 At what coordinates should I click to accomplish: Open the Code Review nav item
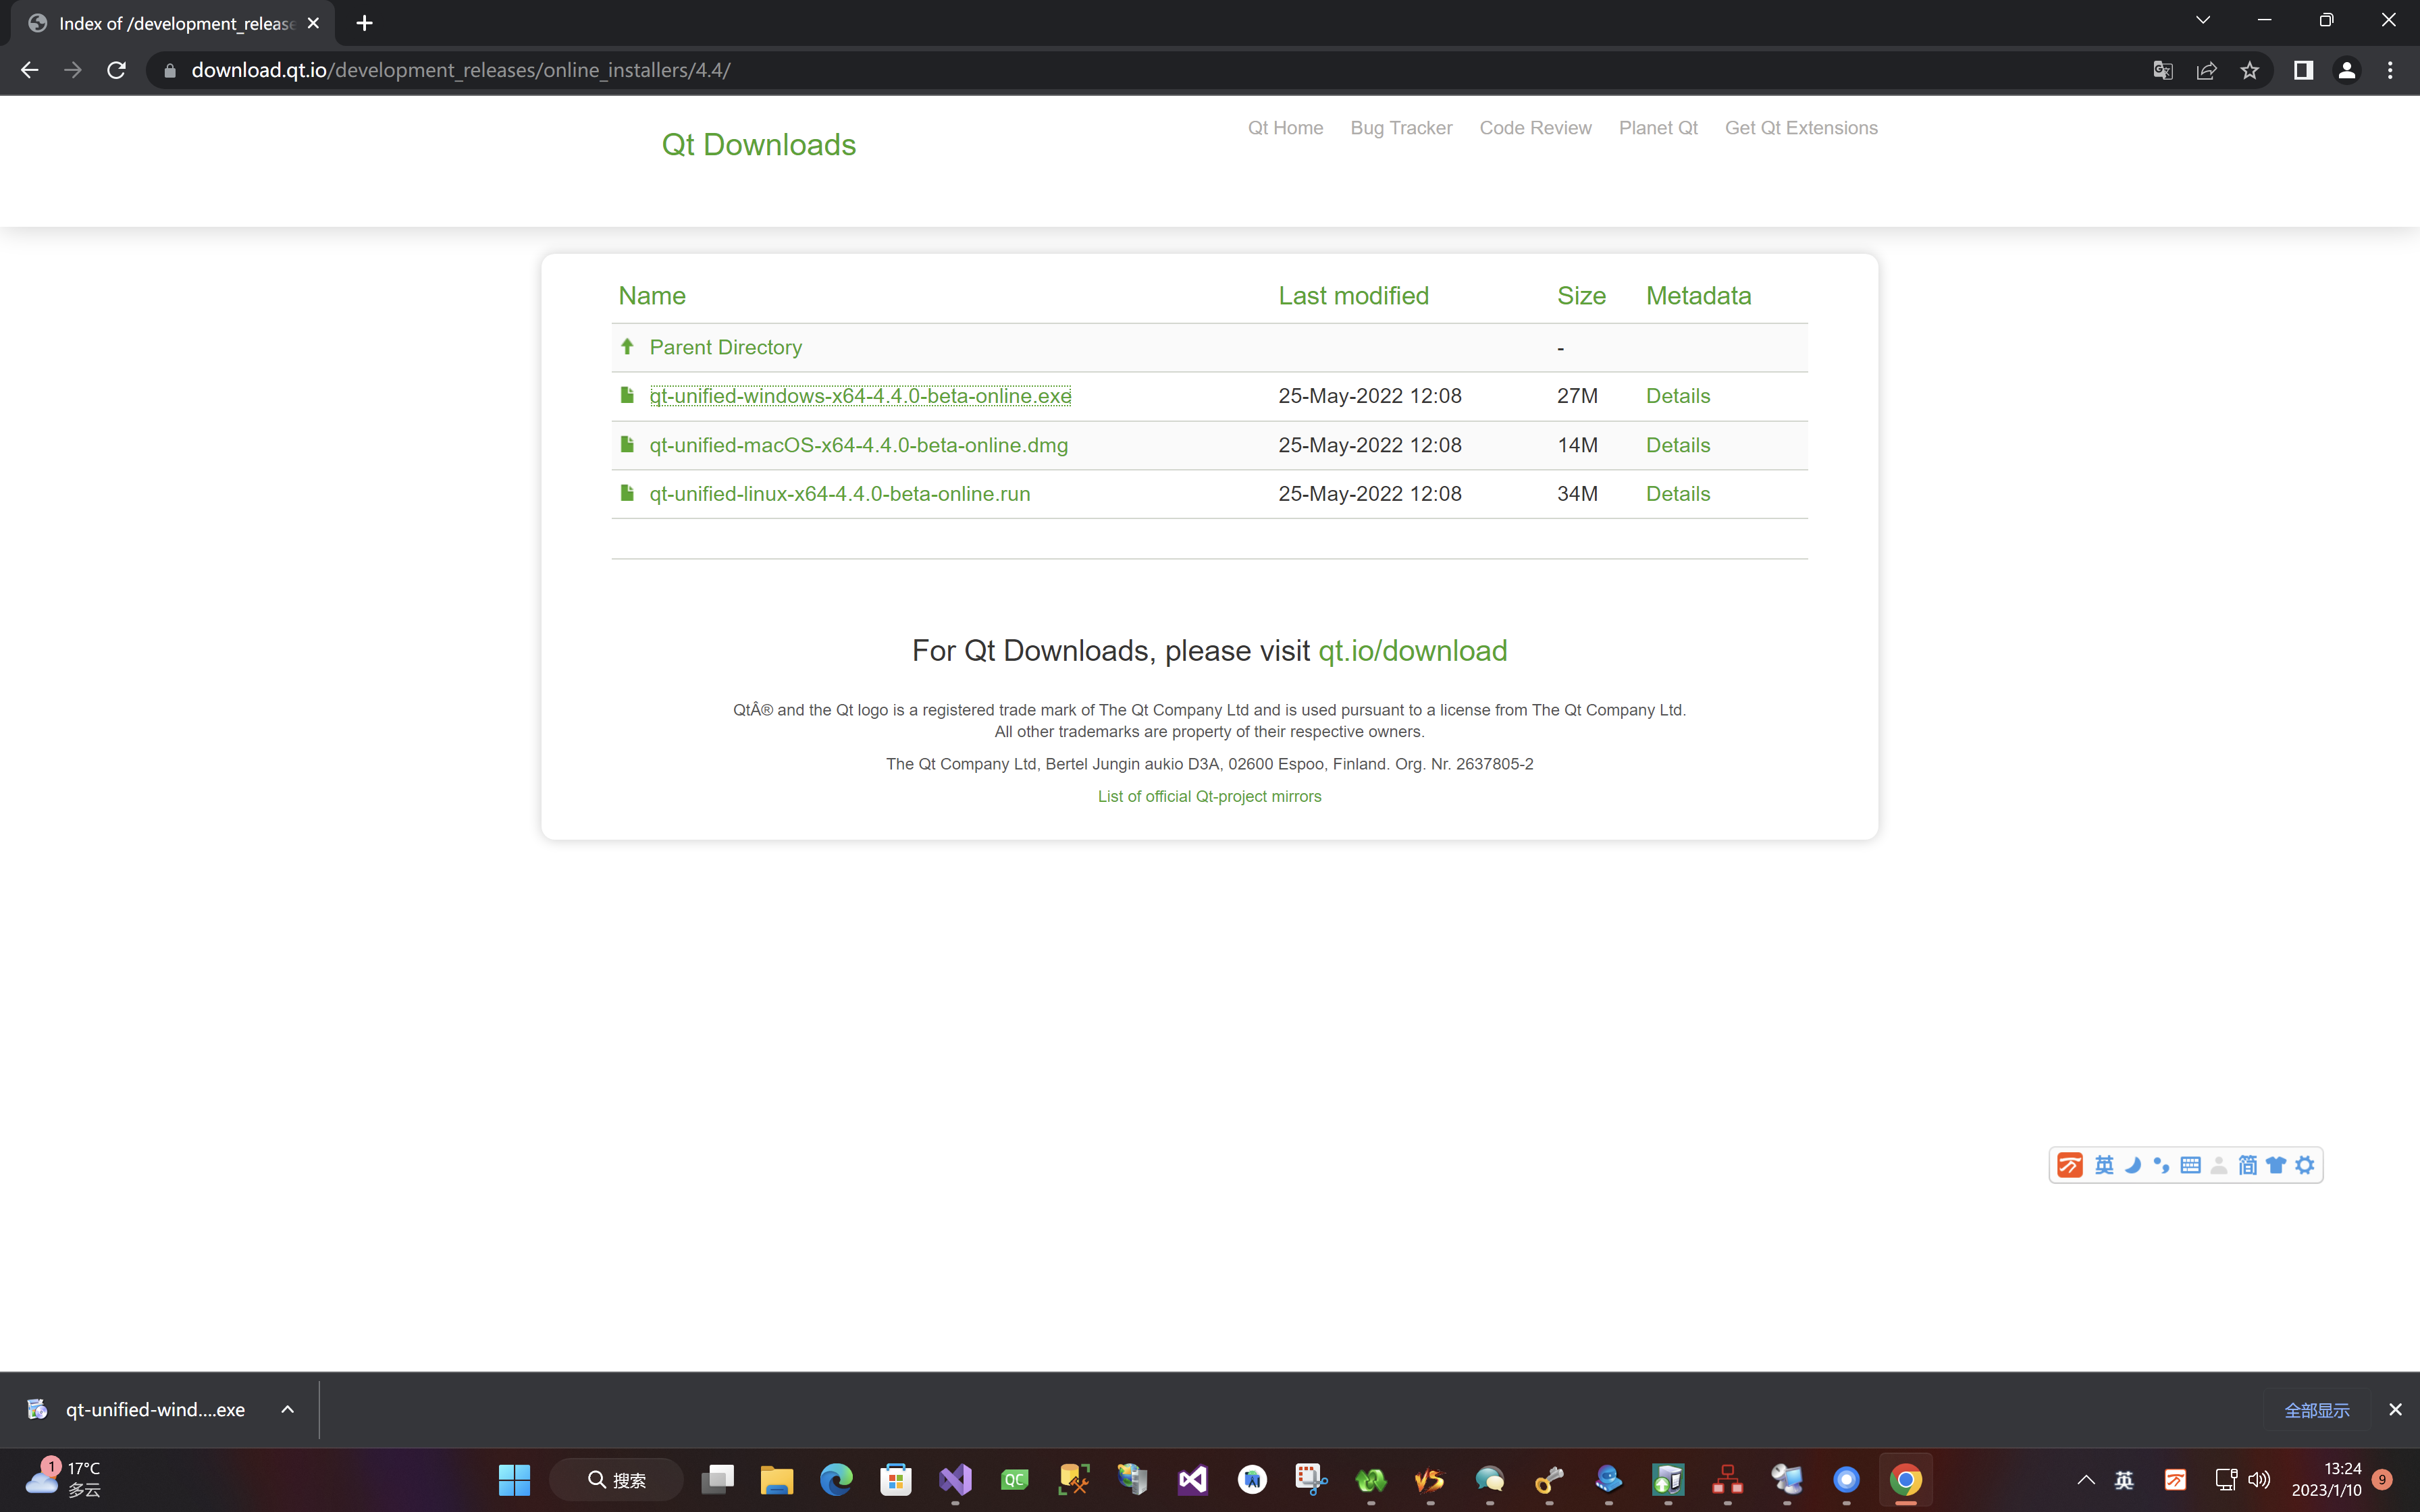pyautogui.click(x=1535, y=128)
